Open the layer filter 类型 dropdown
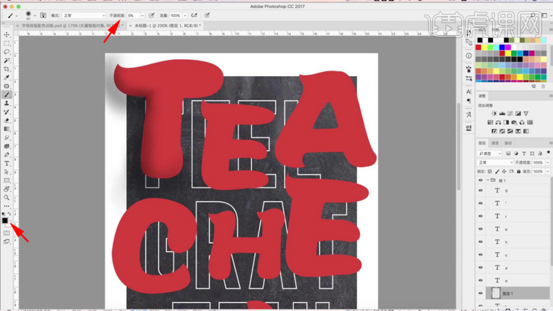The image size is (553, 311). click(490, 154)
